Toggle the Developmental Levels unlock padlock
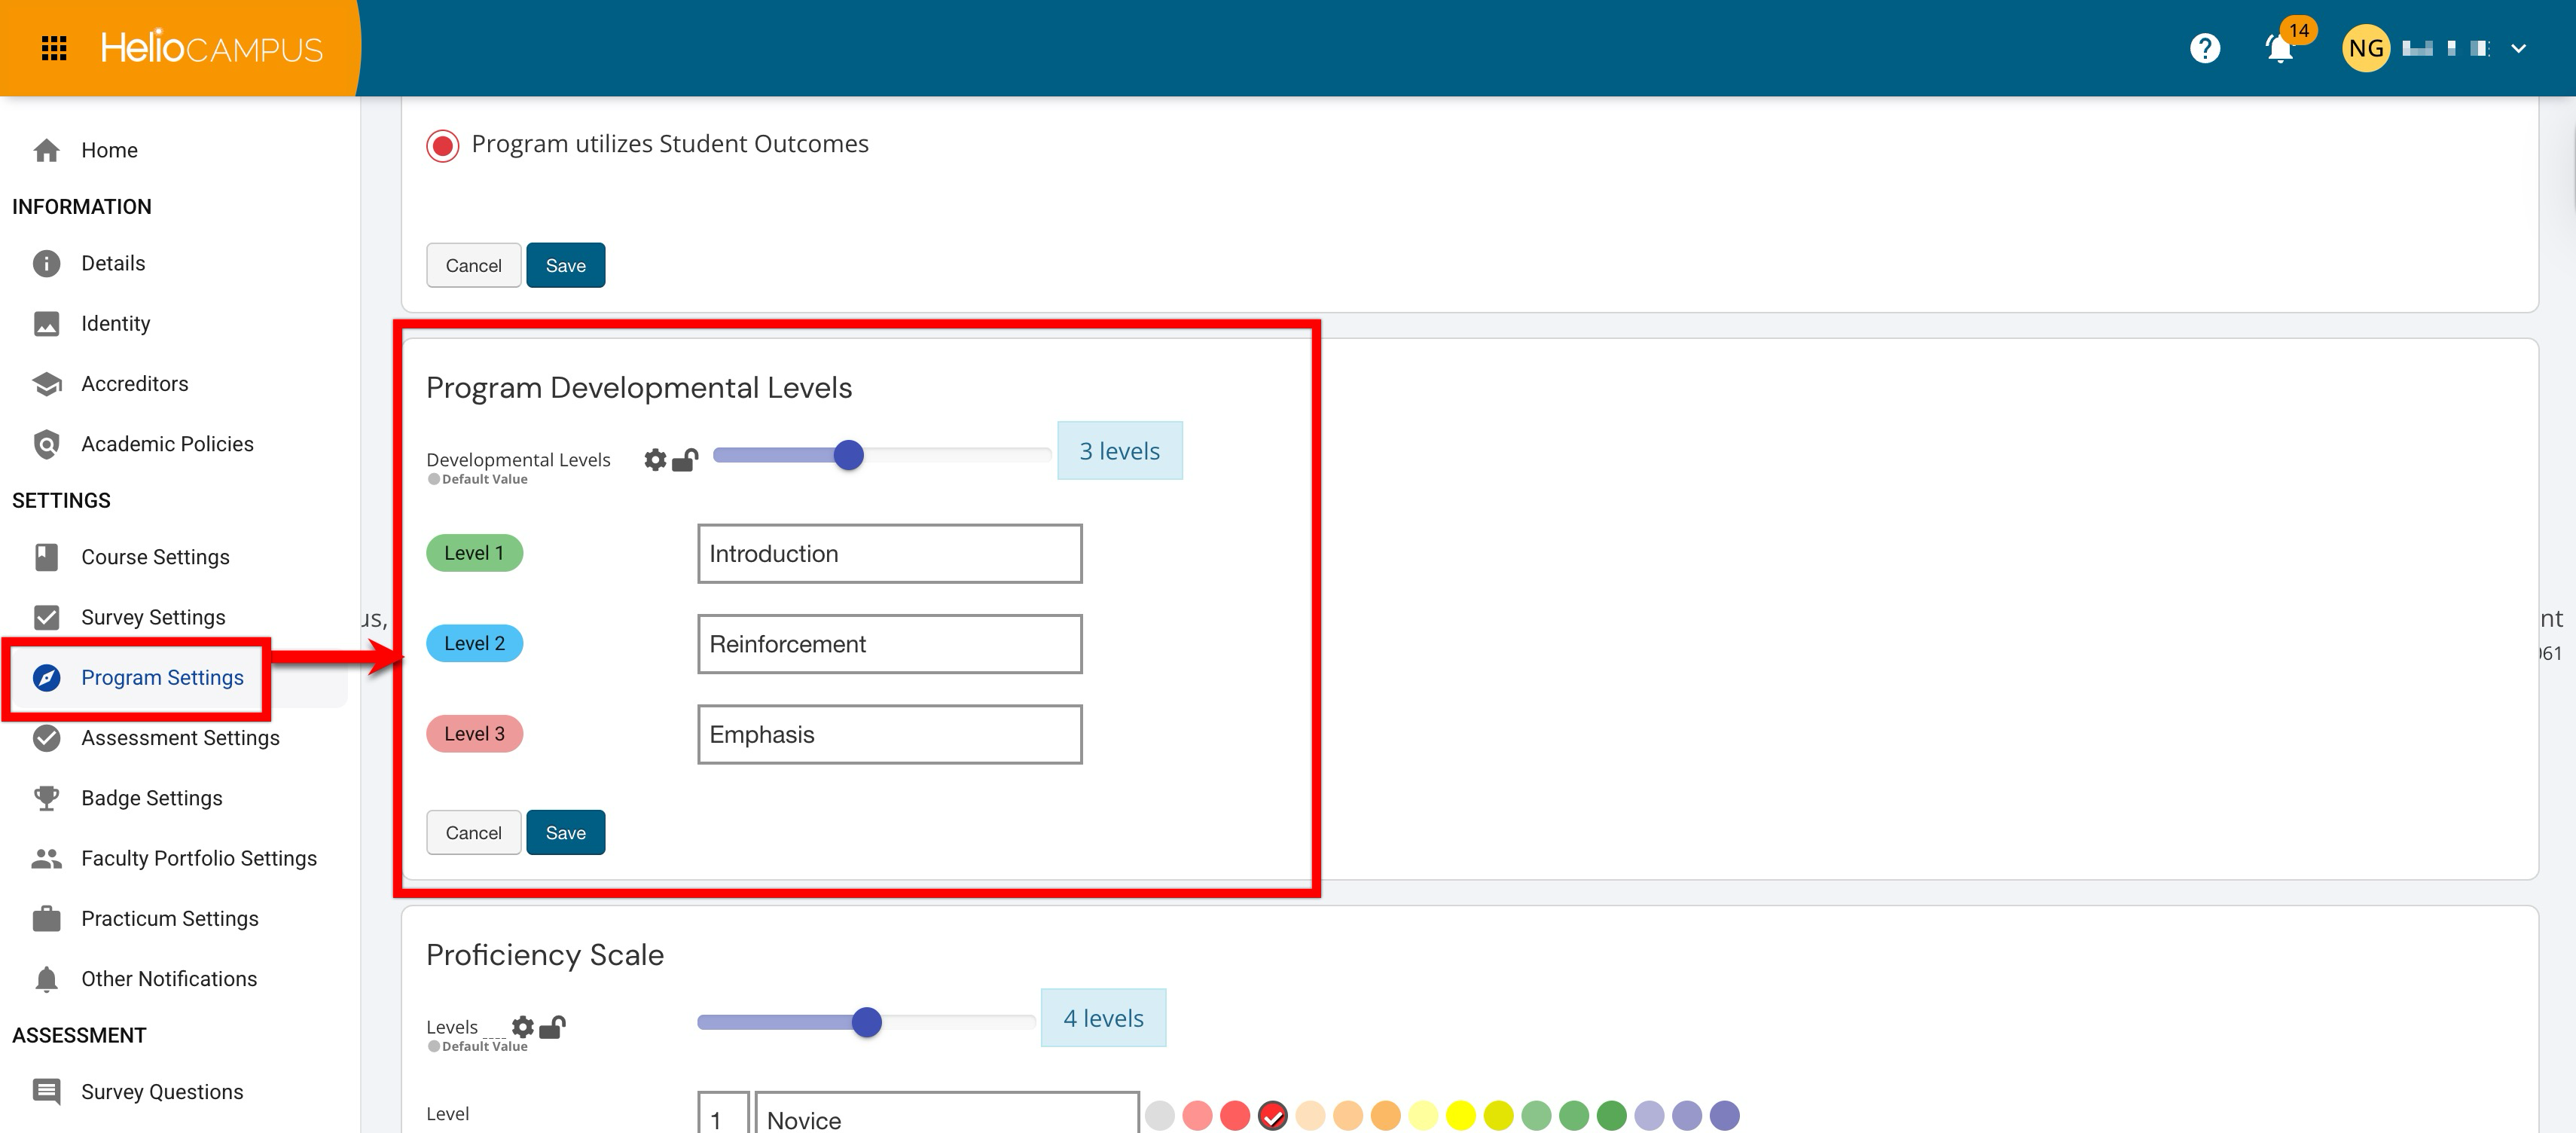 point(685,460)
